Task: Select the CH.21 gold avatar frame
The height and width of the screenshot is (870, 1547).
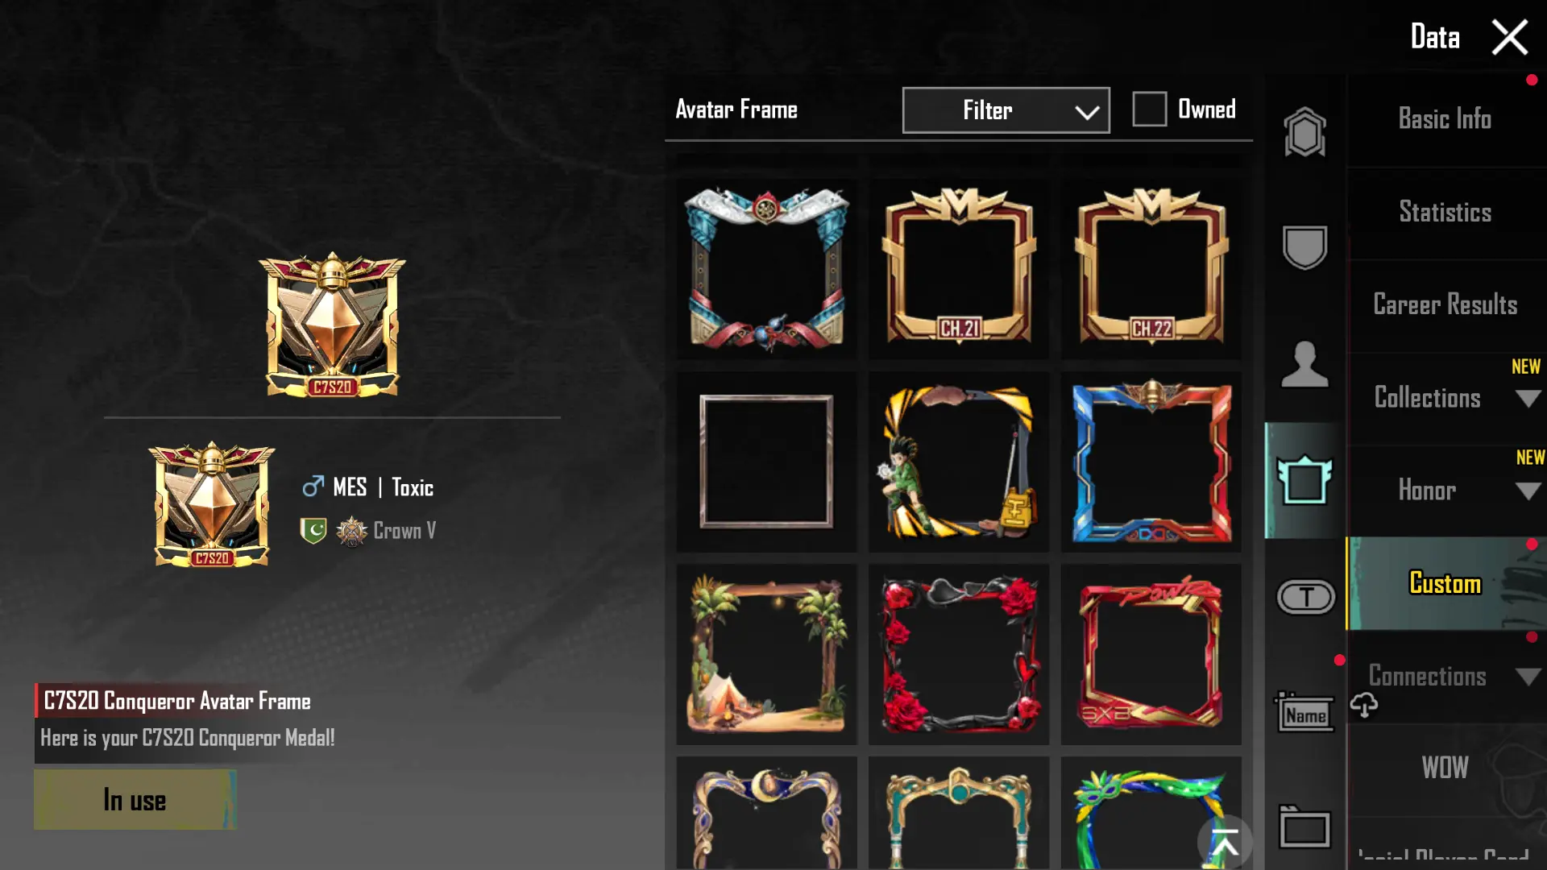Action: tap(959, 268)
